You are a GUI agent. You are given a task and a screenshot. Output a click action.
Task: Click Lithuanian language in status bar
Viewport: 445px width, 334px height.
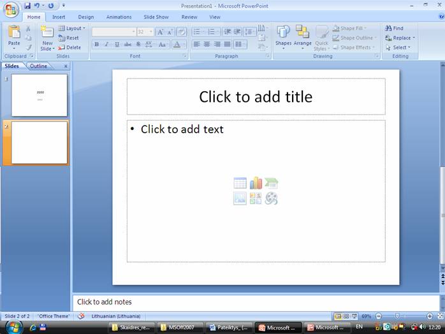[x=116, y=316]
